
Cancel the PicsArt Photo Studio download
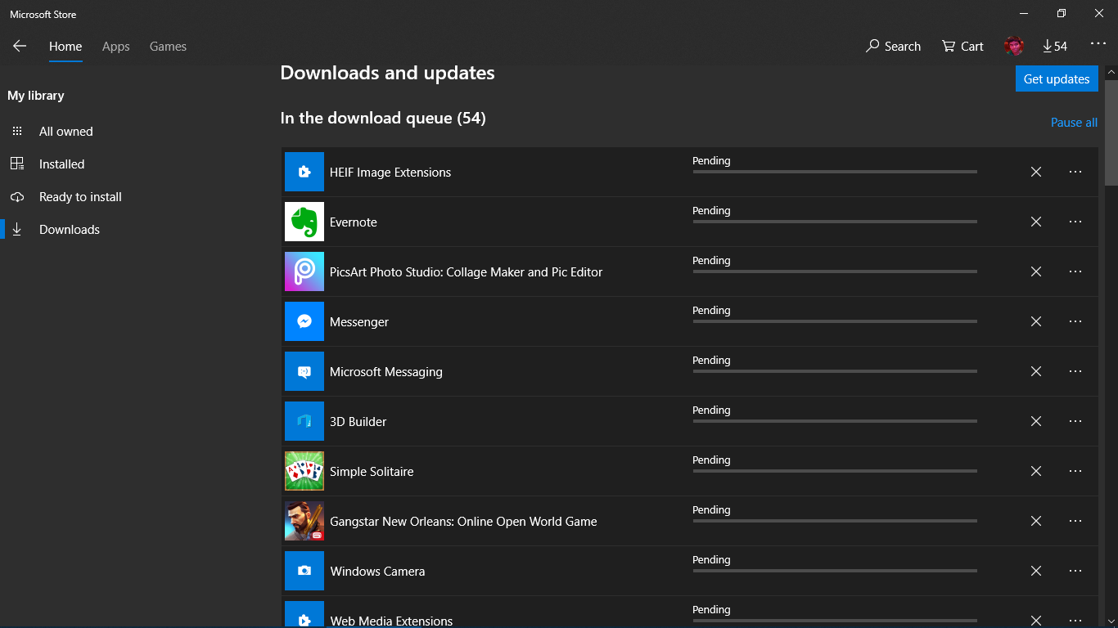(1036, 271)
